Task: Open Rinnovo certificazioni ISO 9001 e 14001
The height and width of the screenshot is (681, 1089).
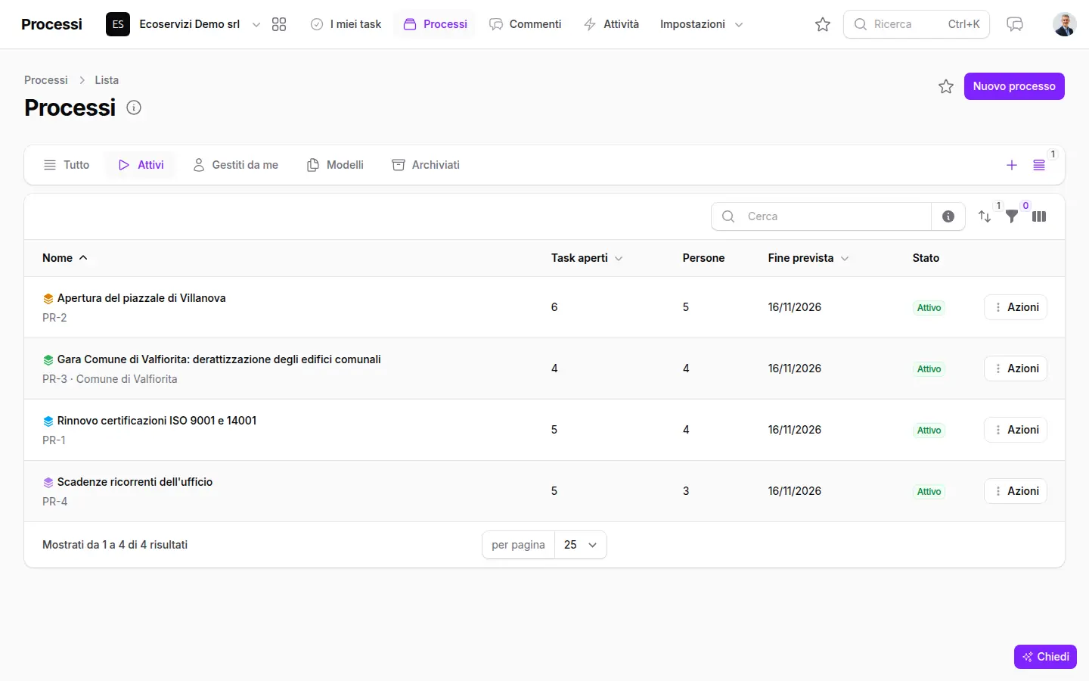Action: tap(157, 421)
